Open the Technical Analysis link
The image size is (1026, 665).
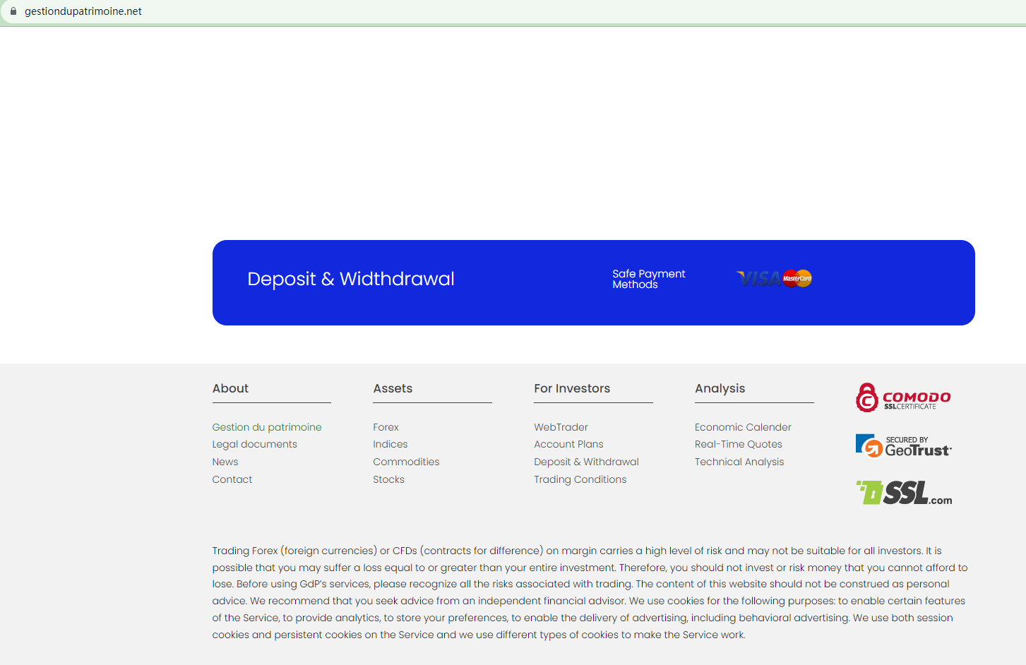tap(740, 462)
